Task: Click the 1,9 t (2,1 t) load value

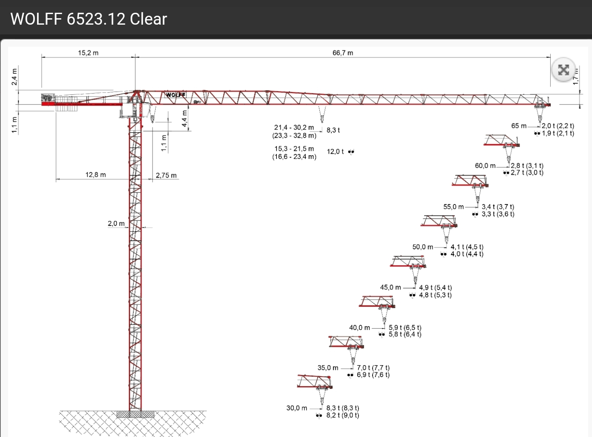Action: pyautogui.click(x=558, y=133)
